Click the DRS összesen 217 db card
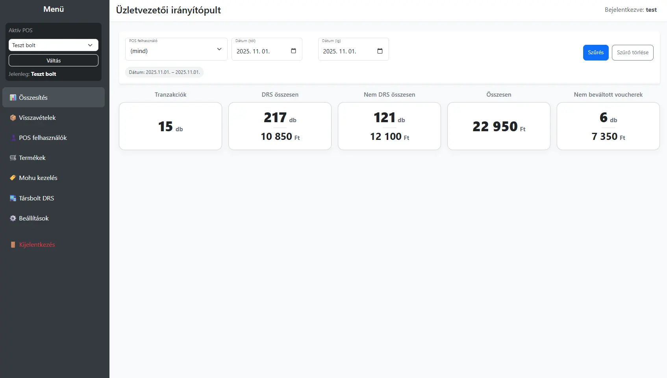This screenshot has width=667, height=378. [x=280, y=126]
